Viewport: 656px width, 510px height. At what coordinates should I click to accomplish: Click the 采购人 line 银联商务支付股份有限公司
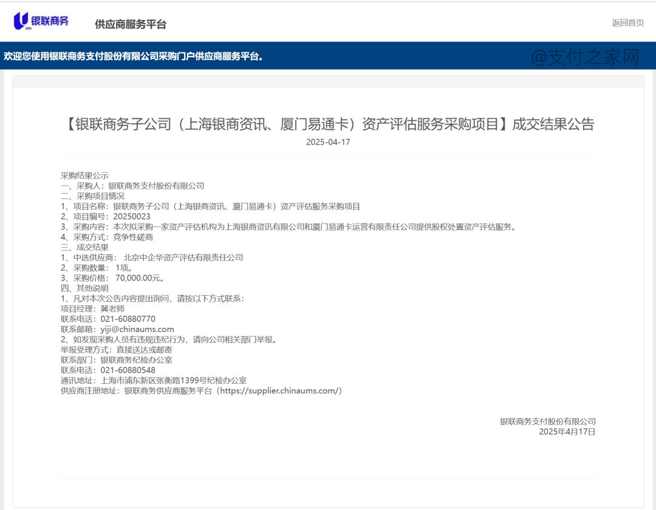tap(132, 186)
